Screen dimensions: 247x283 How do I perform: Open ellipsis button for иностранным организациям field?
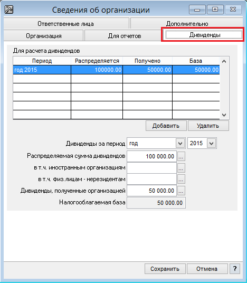coord(181,168)
